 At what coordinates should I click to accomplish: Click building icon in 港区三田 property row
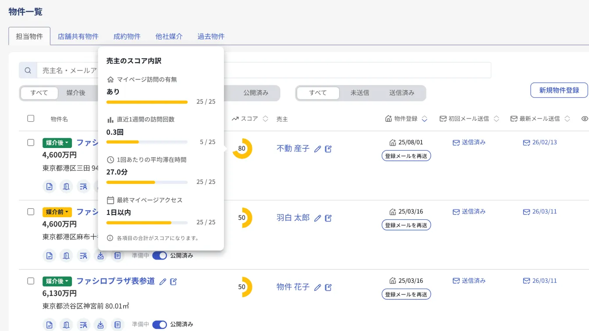pos(66,187)
